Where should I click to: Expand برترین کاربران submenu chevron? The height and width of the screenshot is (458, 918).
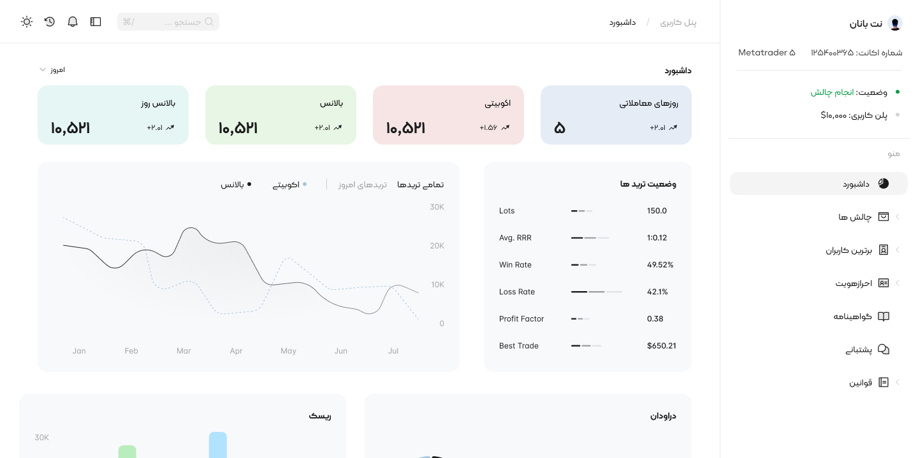[x=898, y=250]
